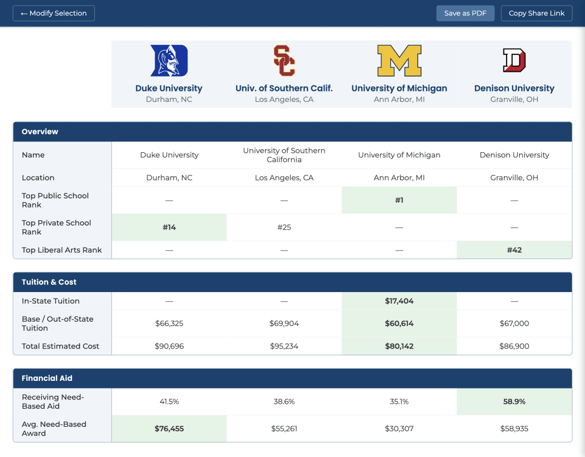585x457 pixels.
Task: Click the Avg. Need-Based Award label
Action: [54, 429]
